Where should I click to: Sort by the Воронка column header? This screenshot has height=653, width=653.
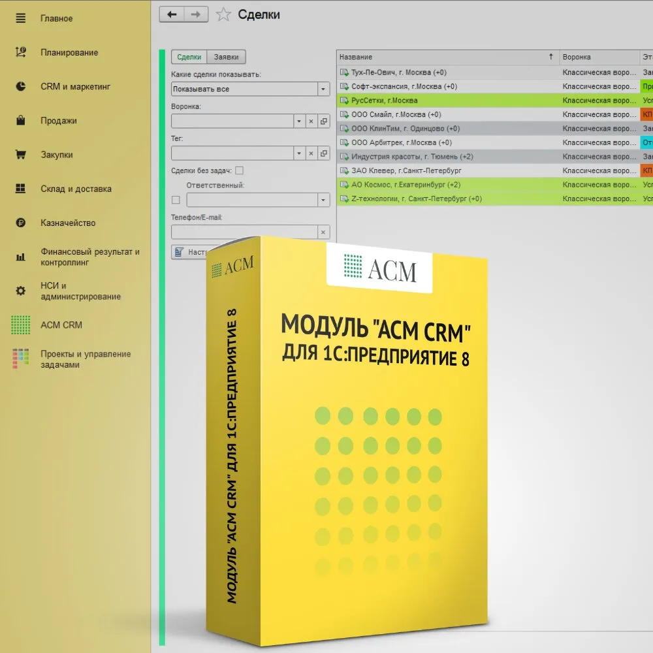pos(599,57)
